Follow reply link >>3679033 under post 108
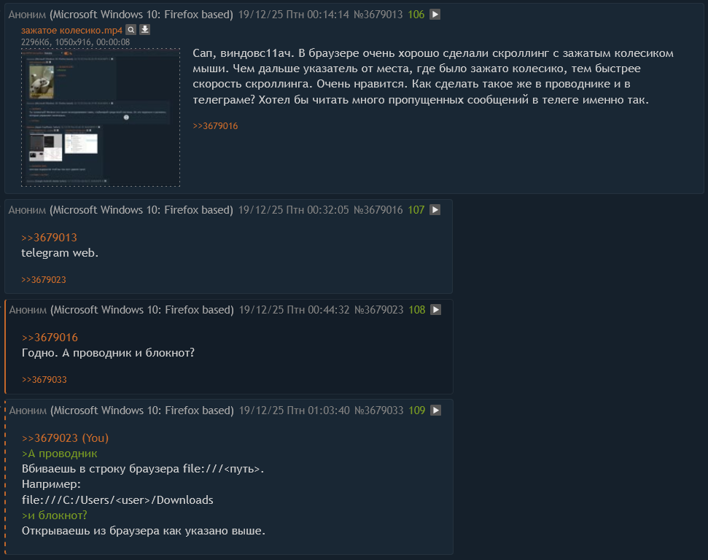The width and height of the screenshot is (708, 560). [44, 380]
